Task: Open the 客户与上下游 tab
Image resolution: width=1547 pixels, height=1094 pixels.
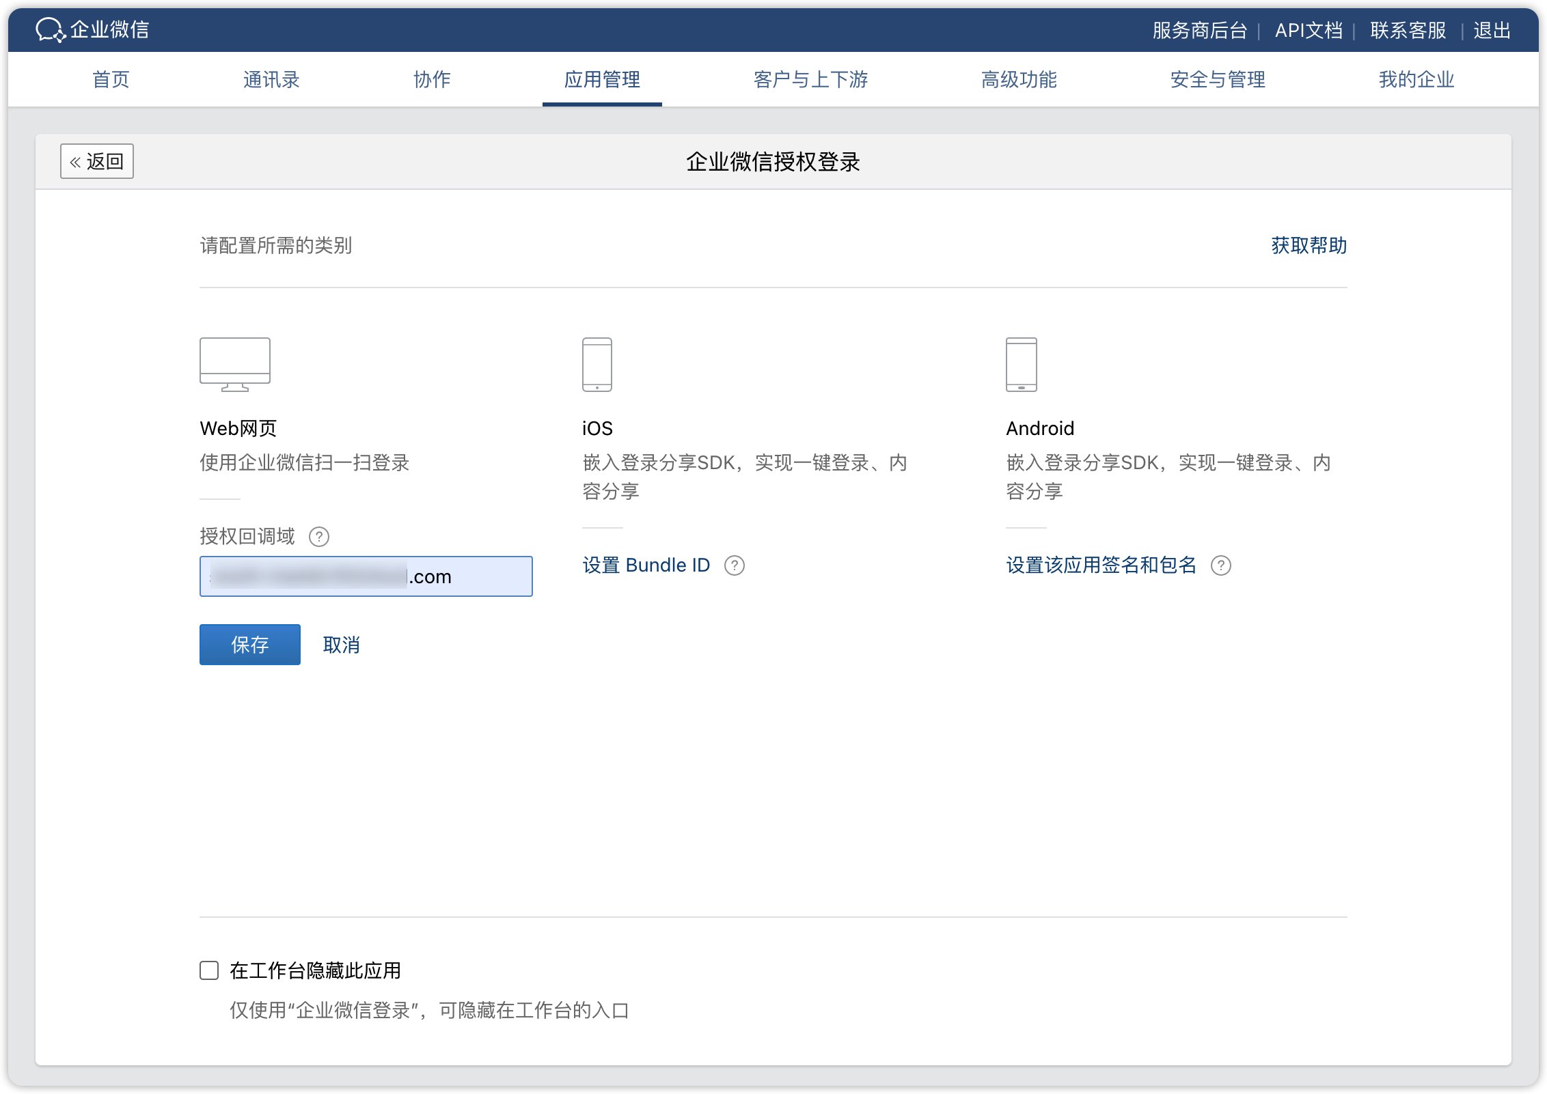Action: pyautogui.click(x=810, y=79)
